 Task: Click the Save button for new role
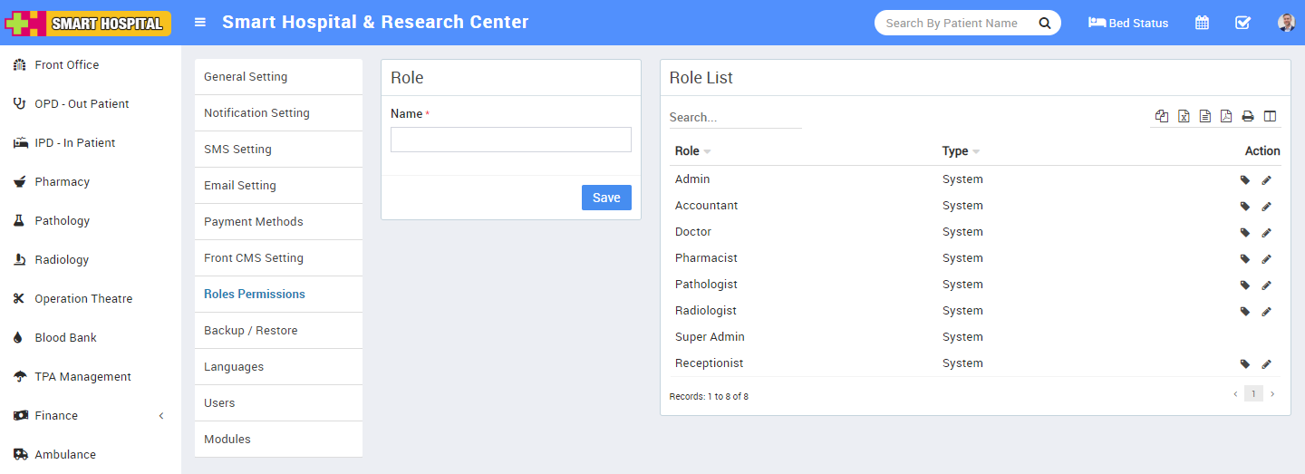point(606,198)
